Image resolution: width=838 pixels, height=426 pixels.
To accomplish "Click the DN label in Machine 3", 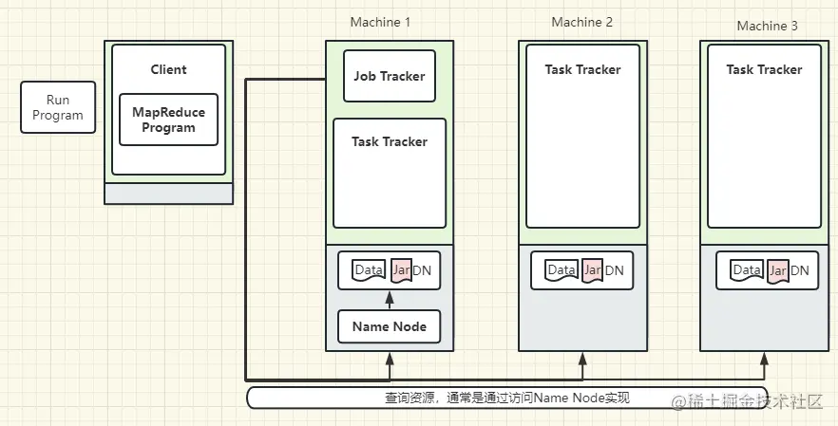I will point(800,270).
